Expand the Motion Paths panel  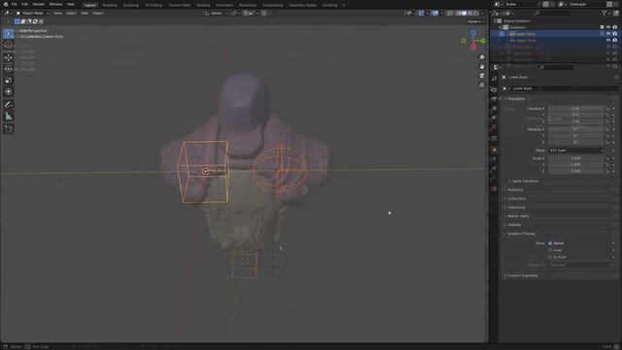click(x=518, y=216)
